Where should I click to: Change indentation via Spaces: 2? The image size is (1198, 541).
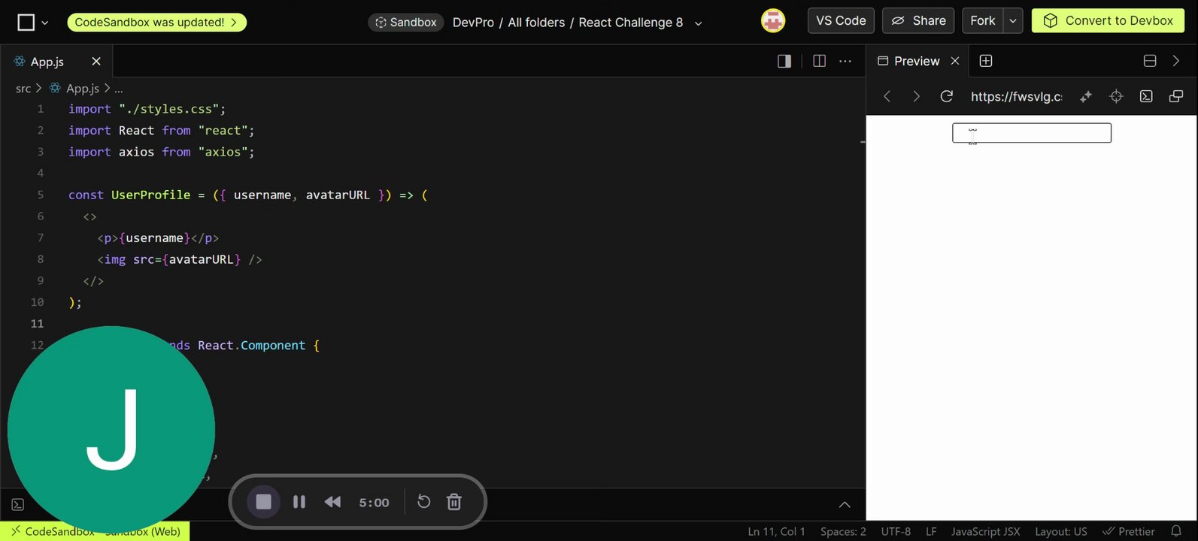[843, 531]
